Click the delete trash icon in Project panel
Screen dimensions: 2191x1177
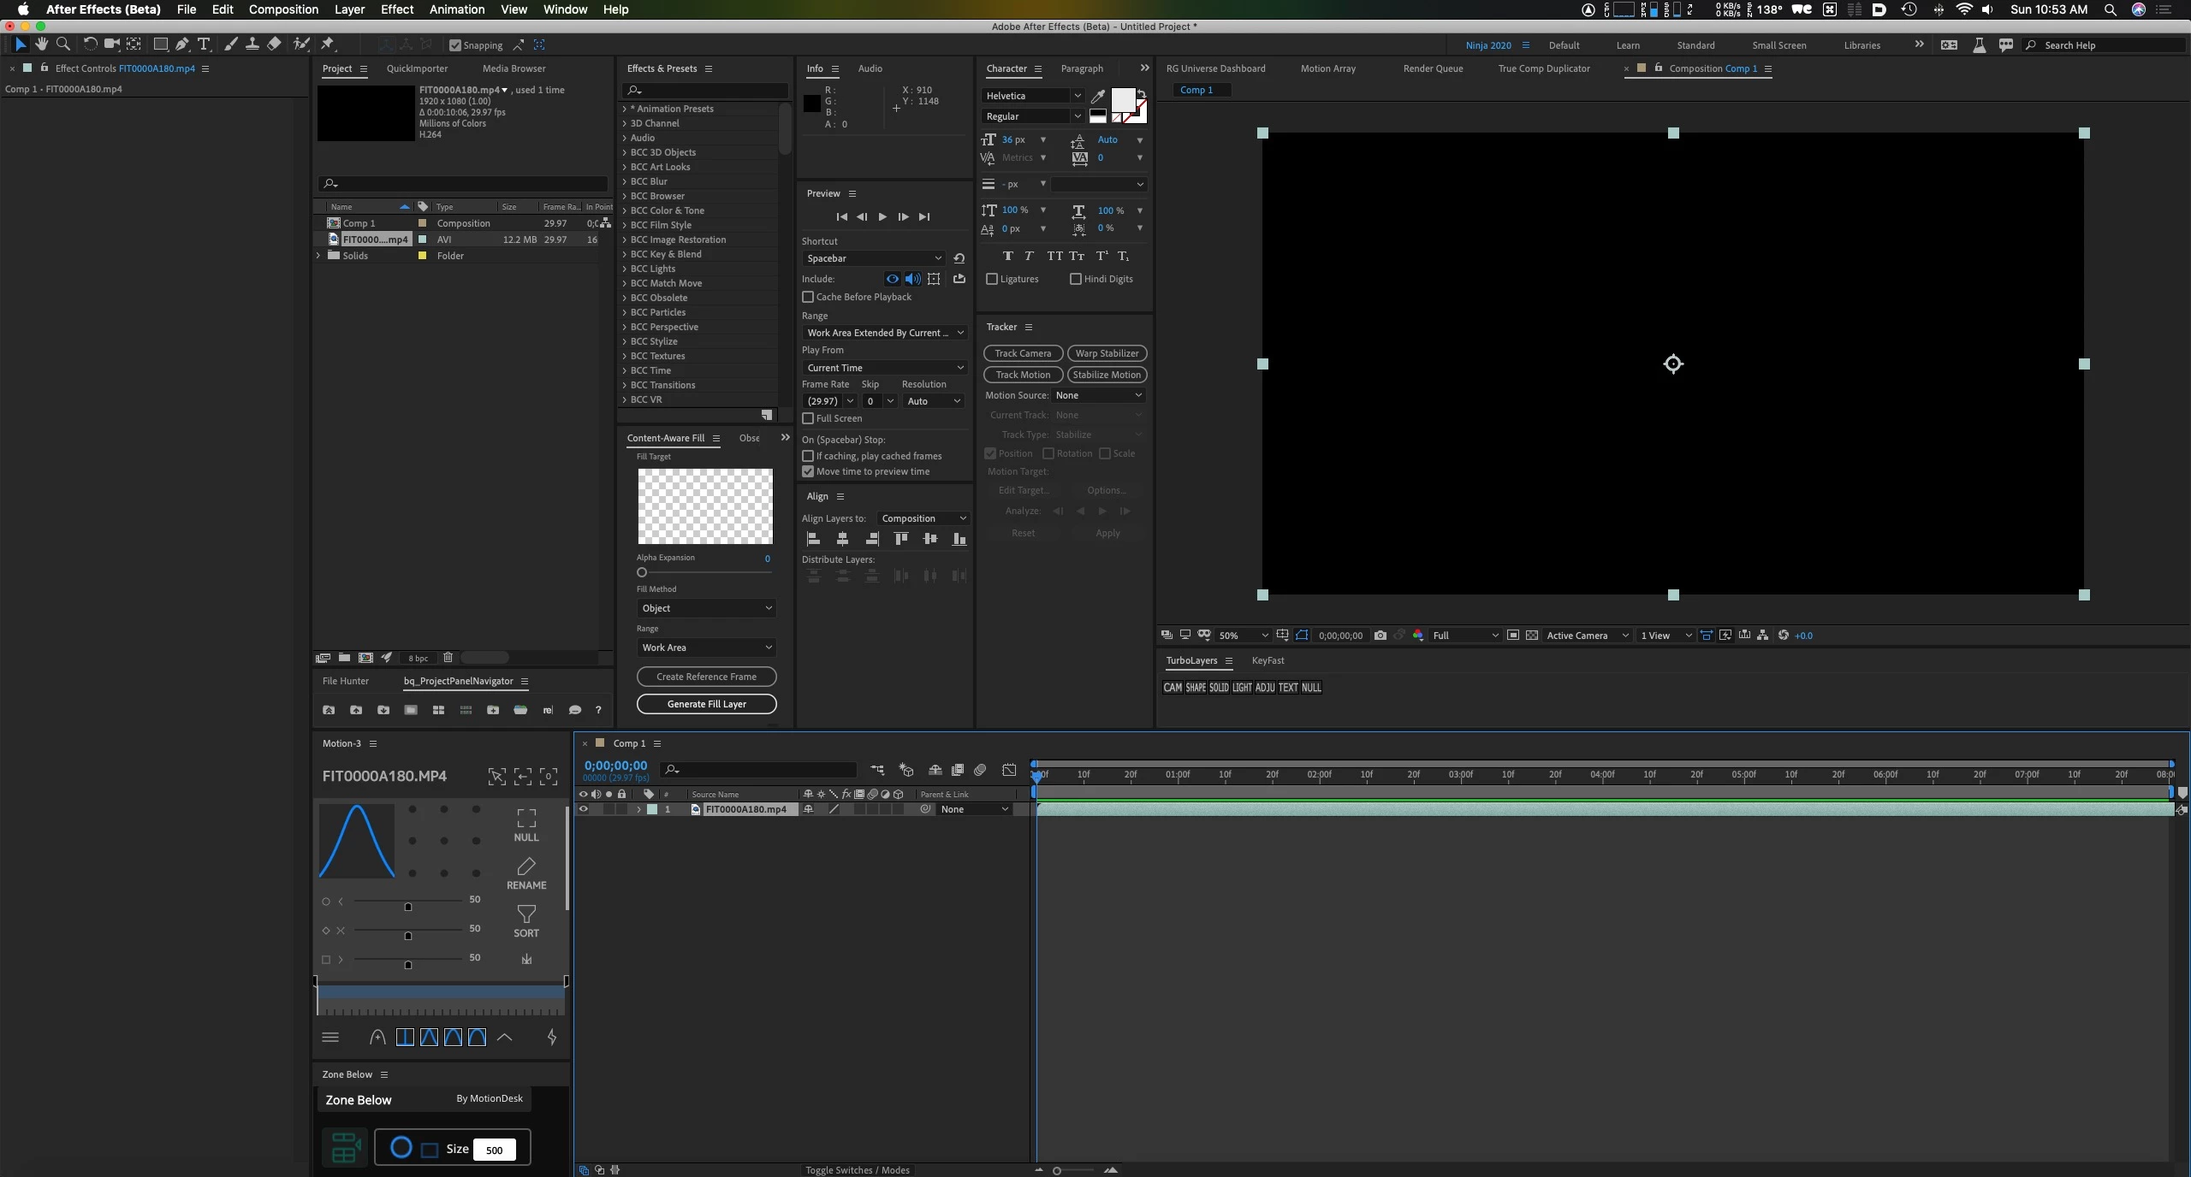[448, 658]
